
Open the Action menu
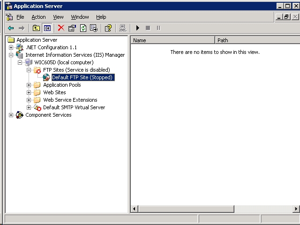(x=38, y=17)
